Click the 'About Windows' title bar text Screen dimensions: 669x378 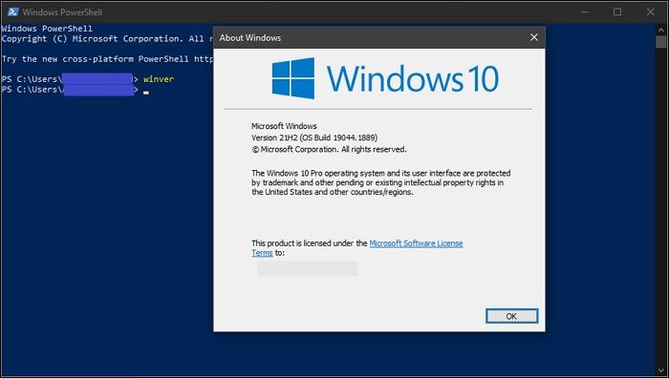250,38
